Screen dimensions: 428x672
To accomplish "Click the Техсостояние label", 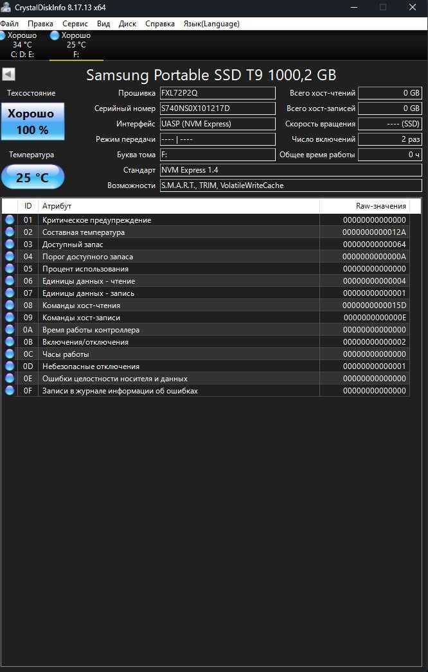I will (32, 93).
